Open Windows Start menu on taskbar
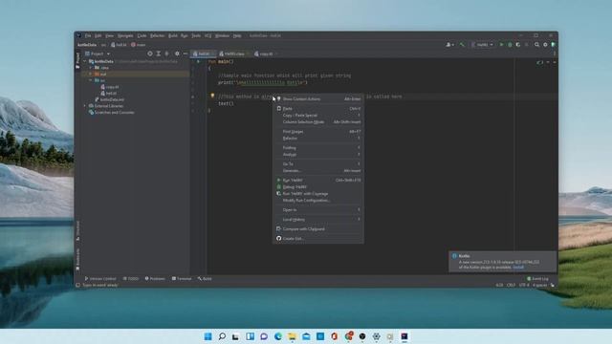Screen dimensions: 612x344 click(x=208, y=336)
